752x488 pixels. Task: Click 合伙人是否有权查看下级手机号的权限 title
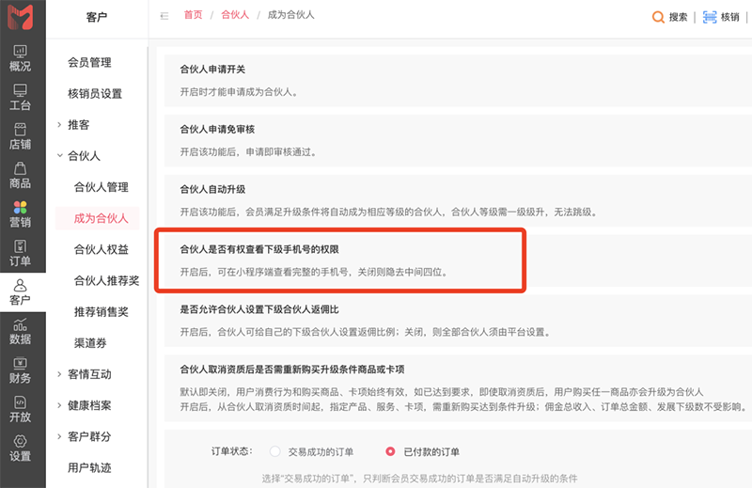[x=259, y=249]
